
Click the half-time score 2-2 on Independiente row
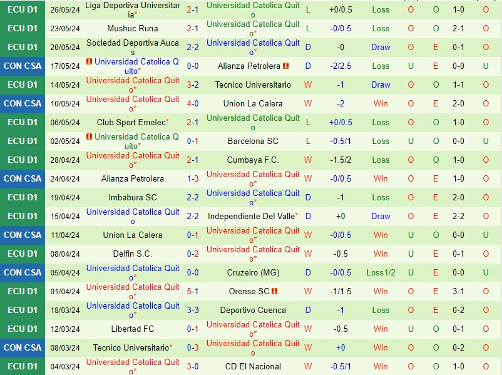(x=458, y=216)
